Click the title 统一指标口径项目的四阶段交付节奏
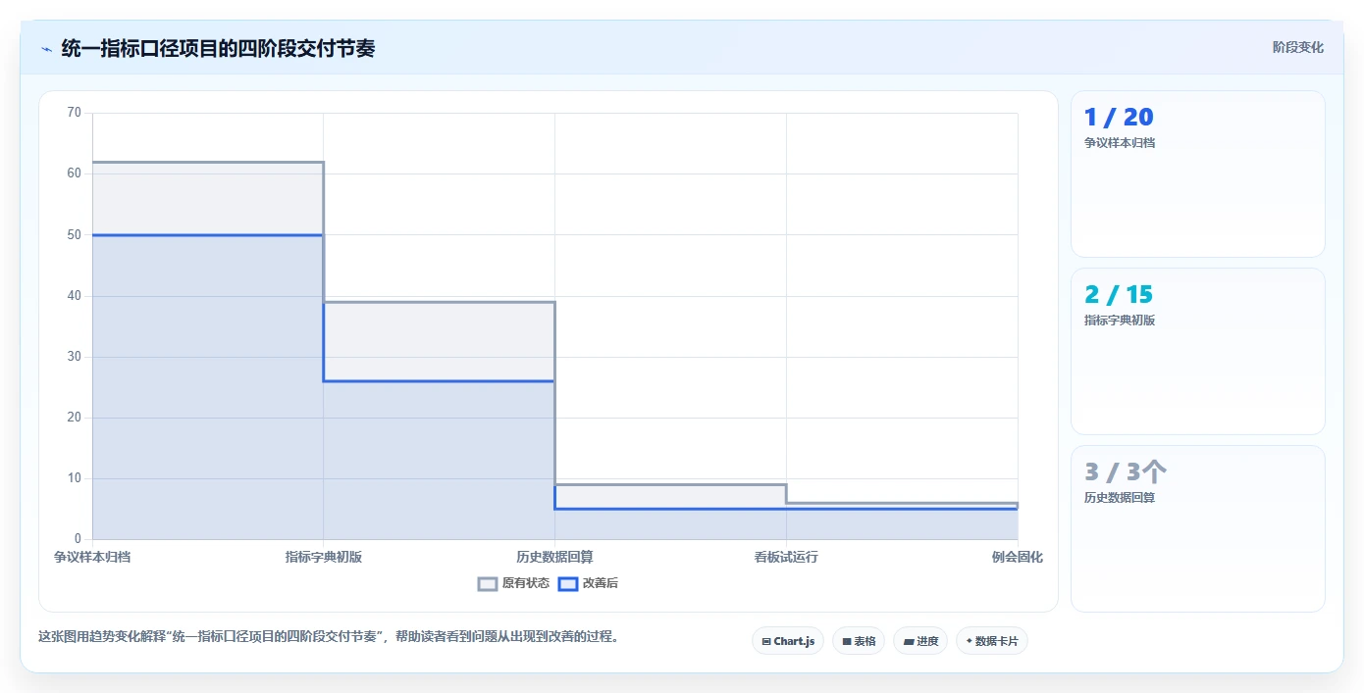Image resolution: width=1364 pixels, height=693 pixels. click(218, 48)
